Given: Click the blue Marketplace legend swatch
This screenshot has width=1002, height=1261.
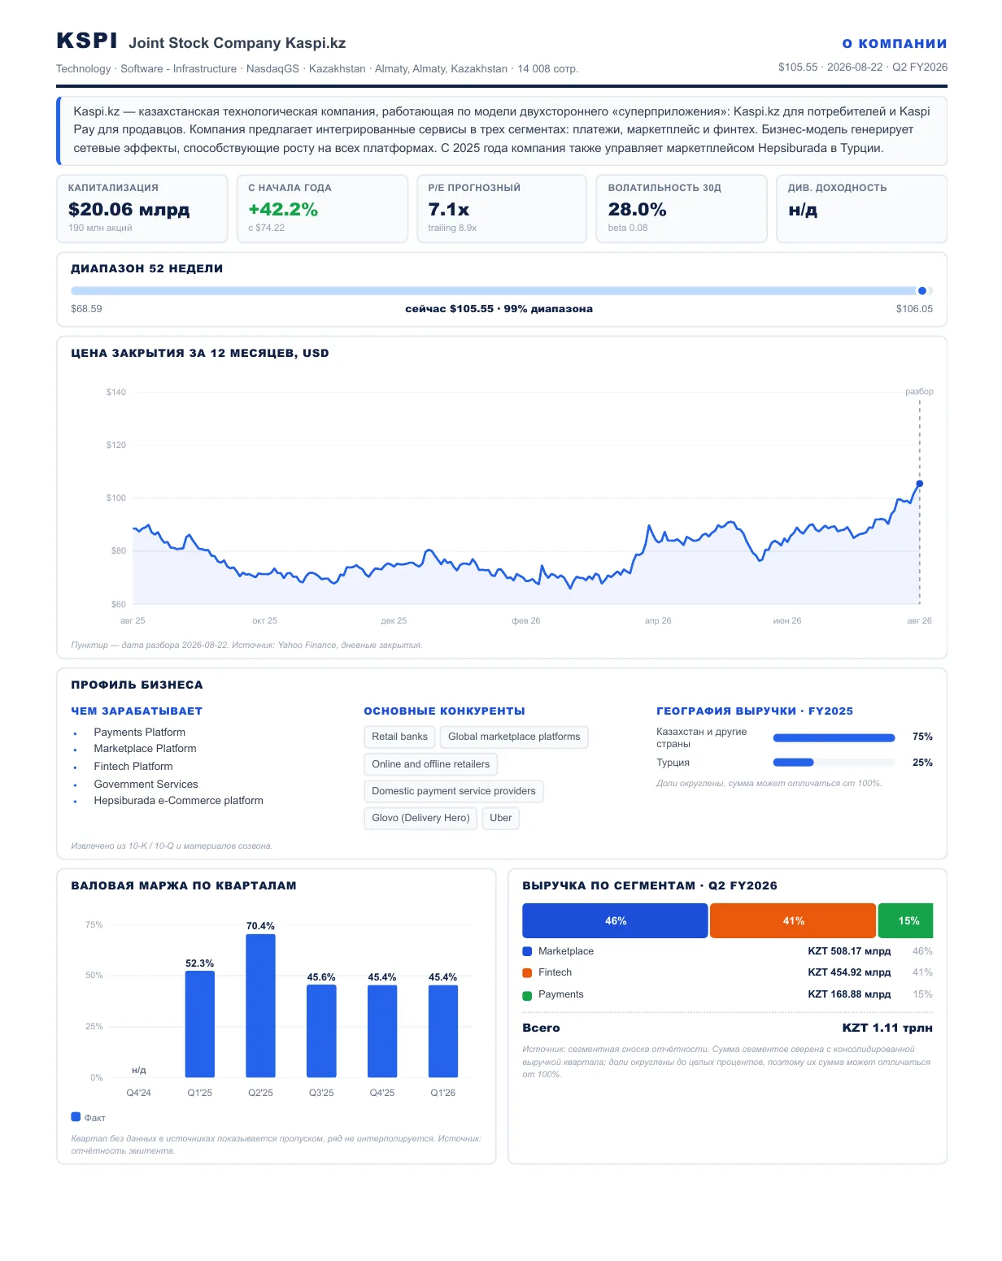Looking at the screenshot, I should click(527, 951).
